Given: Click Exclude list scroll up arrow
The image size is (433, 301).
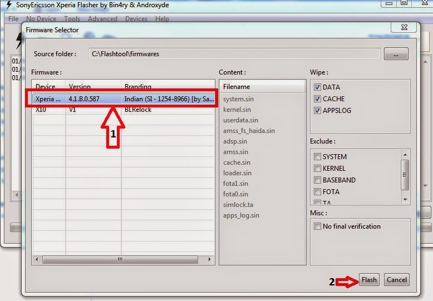Looking at the screenshot, I should [x=405, y=155].
